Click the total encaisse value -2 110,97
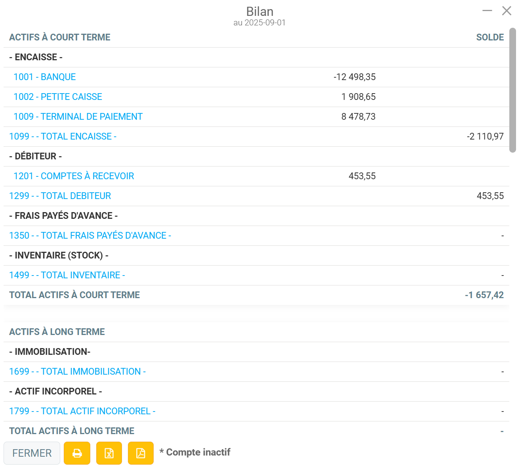The height and width of the screenshot is (469, 520). click(x=485, y=136)
